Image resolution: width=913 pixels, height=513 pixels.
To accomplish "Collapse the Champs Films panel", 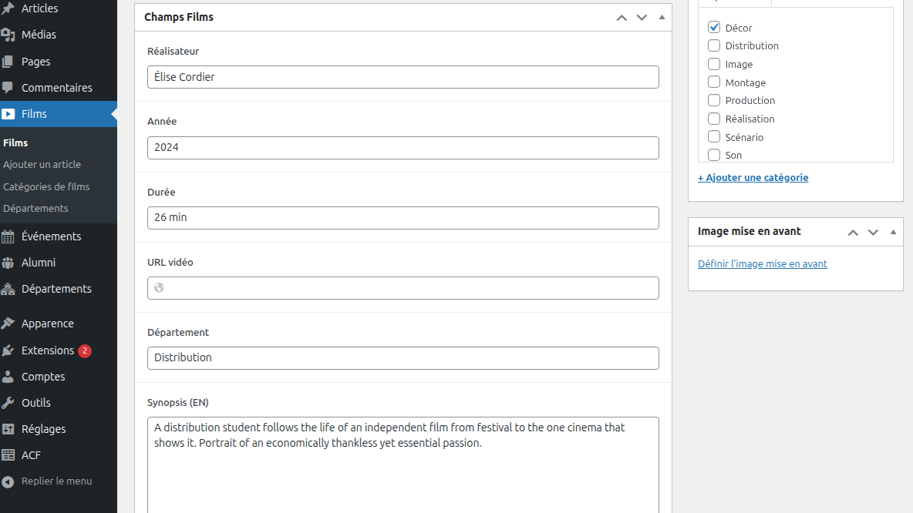I will click(662, 18).
